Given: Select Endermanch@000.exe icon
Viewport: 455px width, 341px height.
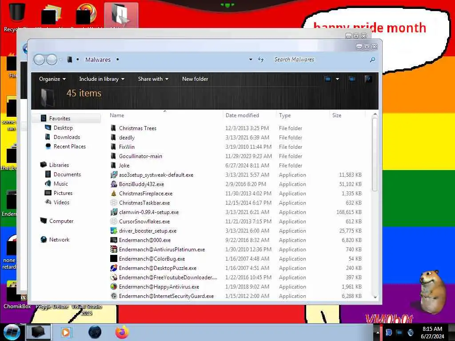Looking at the screenshot, I should tap(114, 240).
